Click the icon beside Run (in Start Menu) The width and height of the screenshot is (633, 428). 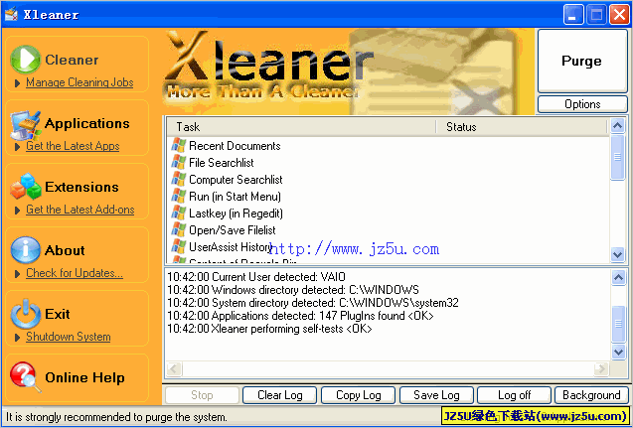179,197
